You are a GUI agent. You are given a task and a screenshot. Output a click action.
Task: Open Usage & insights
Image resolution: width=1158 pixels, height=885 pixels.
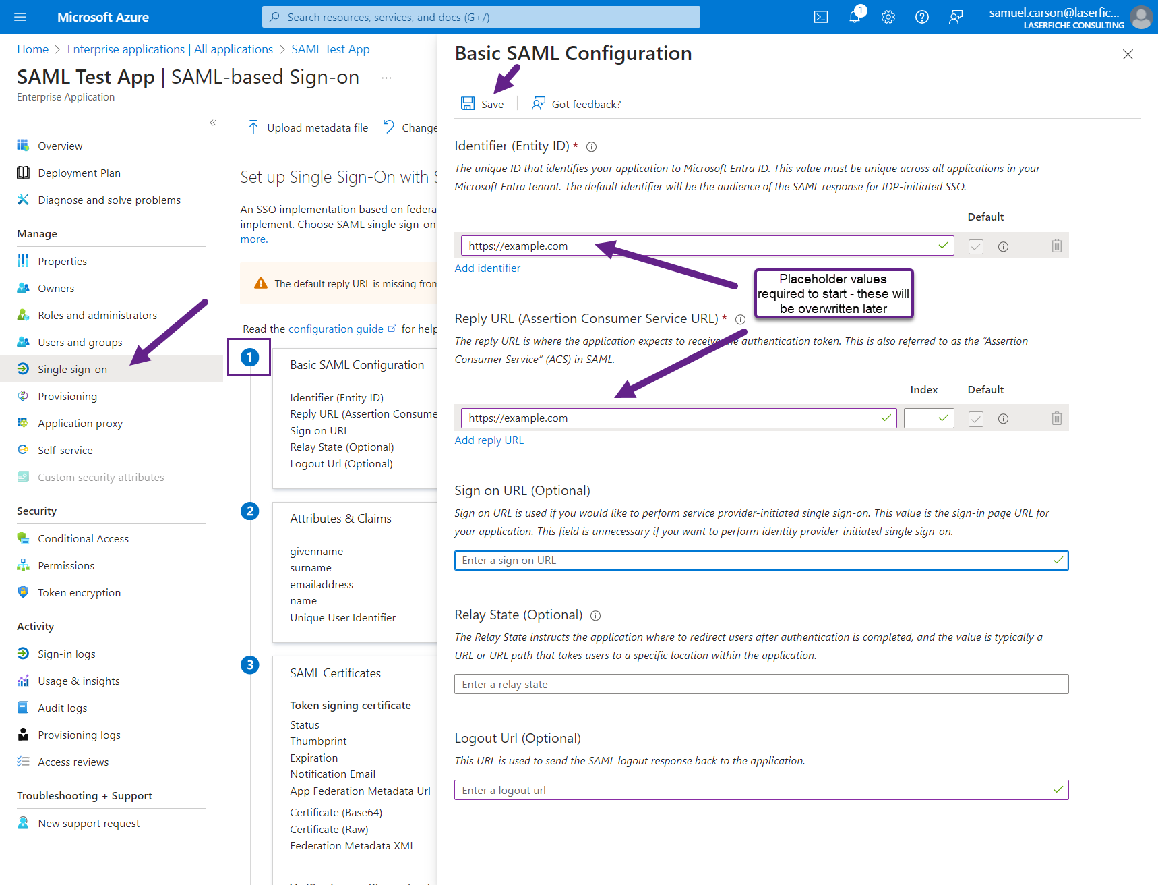(79, 681)
